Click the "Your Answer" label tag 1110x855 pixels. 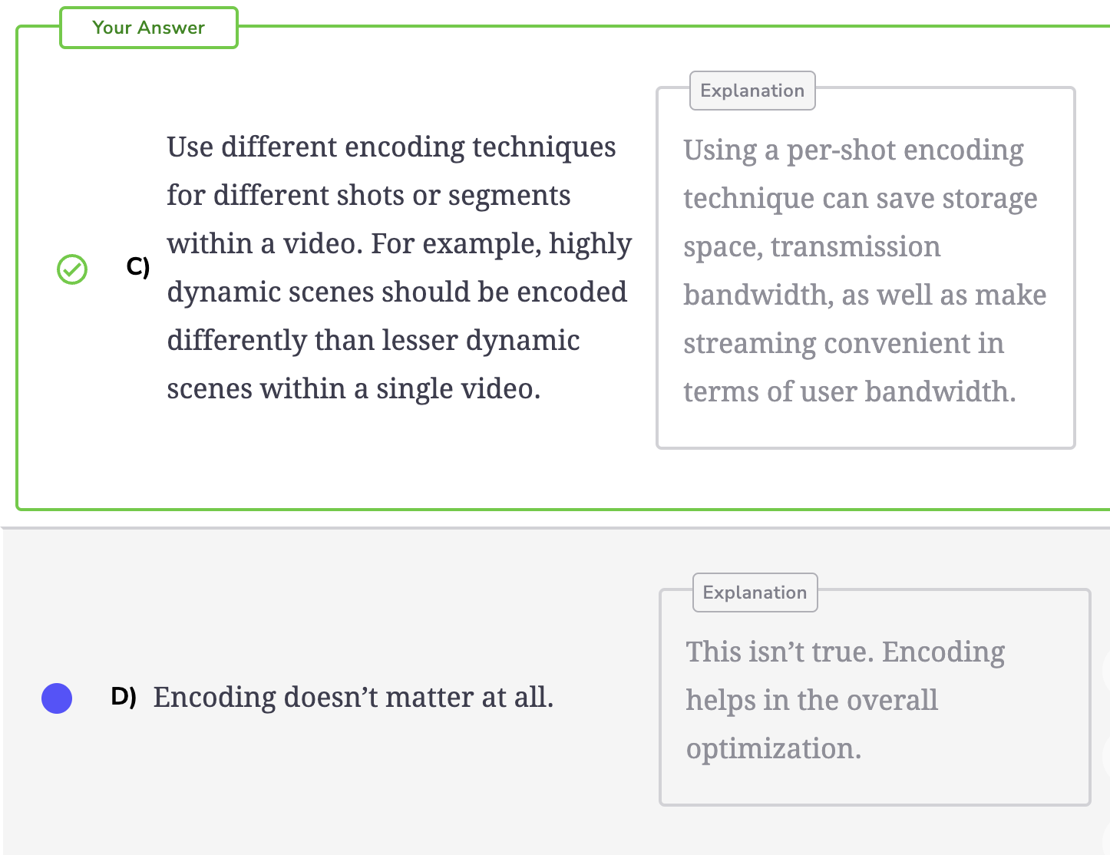click(x=149, y=28)
